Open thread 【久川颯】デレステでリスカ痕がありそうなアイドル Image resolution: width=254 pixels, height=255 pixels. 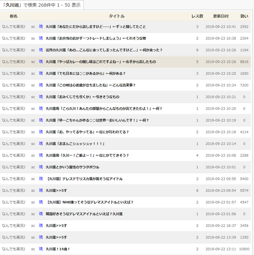(84, 179)
